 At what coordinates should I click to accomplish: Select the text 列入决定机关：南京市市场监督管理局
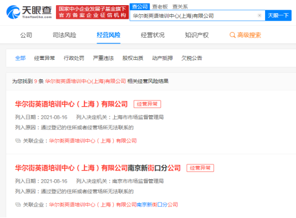pos(120,181)
